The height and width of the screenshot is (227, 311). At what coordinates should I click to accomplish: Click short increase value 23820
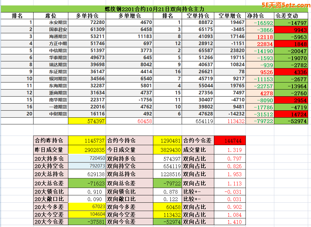tap(230, 51)
